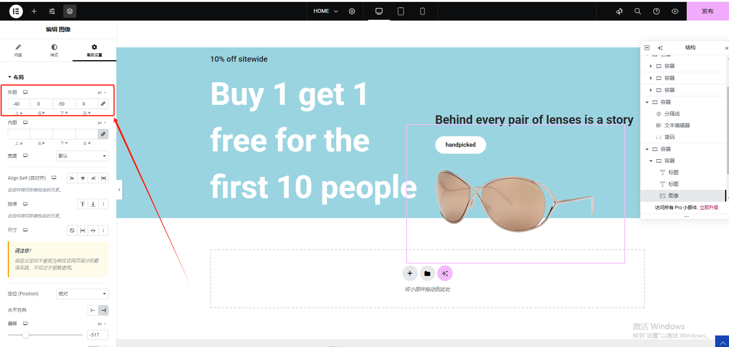Switch to mobile device view
Screen dimensions: 729x347
click(x=423, y=11)
